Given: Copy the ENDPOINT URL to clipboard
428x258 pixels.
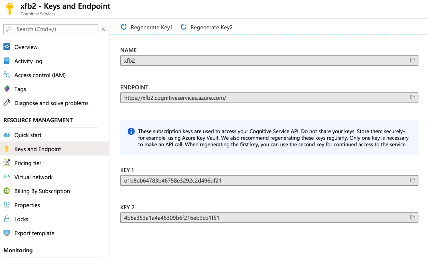Looking at the screenshot, I should (x=413, y=98).
